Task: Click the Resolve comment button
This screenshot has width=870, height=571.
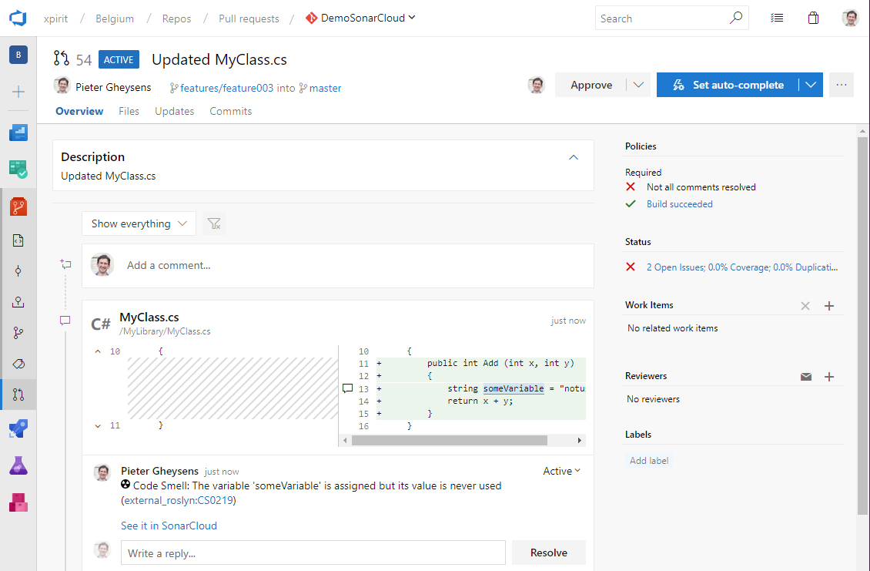Action: pyautogui.click(x=549, y=553)
